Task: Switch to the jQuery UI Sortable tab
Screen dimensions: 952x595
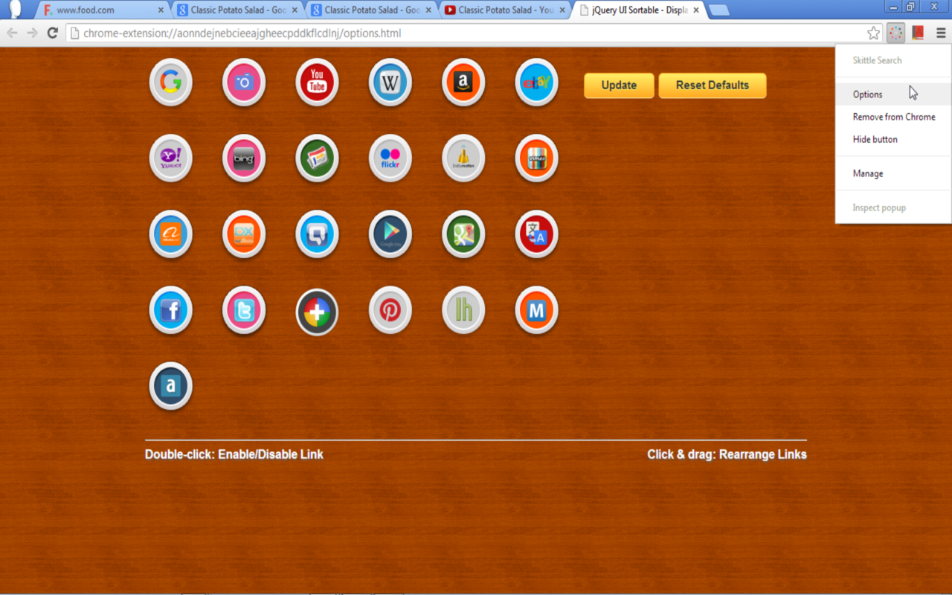Action: pos(636,10)
